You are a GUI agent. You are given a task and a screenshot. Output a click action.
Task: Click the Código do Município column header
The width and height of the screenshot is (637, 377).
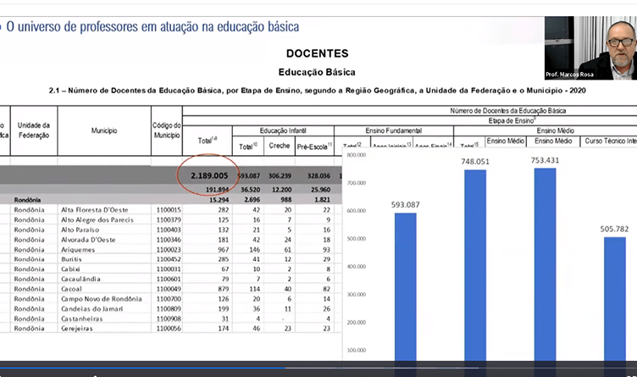coord(167,131)
